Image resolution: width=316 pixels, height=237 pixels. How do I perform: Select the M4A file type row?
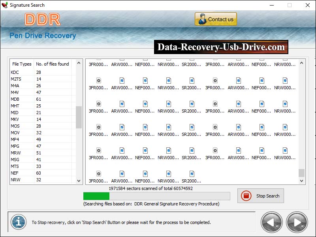pyautogui.click(x=43, y=86)
